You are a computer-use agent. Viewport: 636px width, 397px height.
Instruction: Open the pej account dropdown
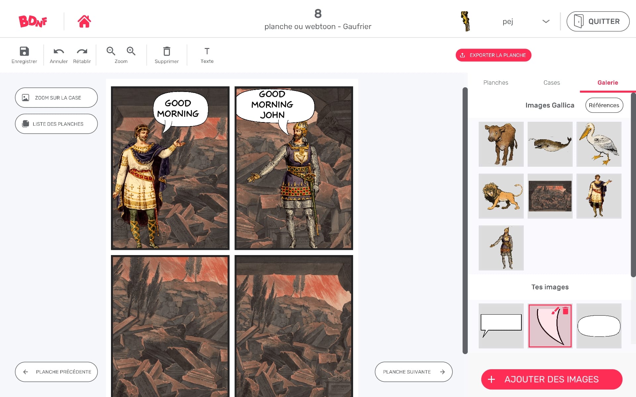tap(545, 21)
